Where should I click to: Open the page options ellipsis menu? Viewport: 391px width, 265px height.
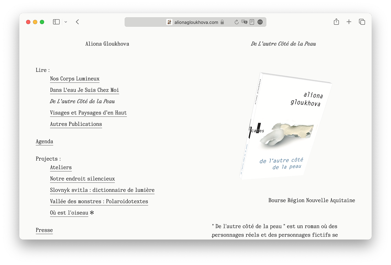coord(260,22)
